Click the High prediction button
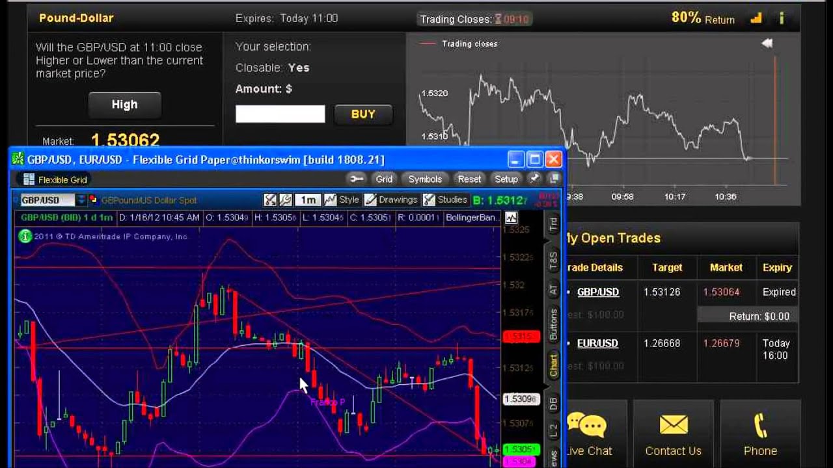 [x=124, y=105]
